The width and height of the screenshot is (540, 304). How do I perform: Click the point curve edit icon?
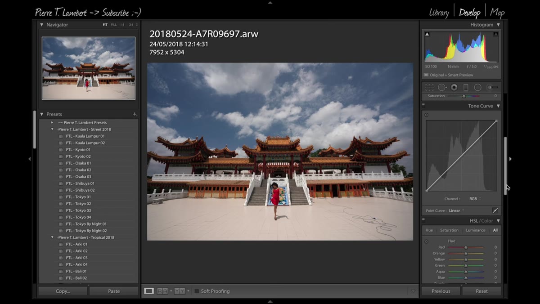click(495, 210)
